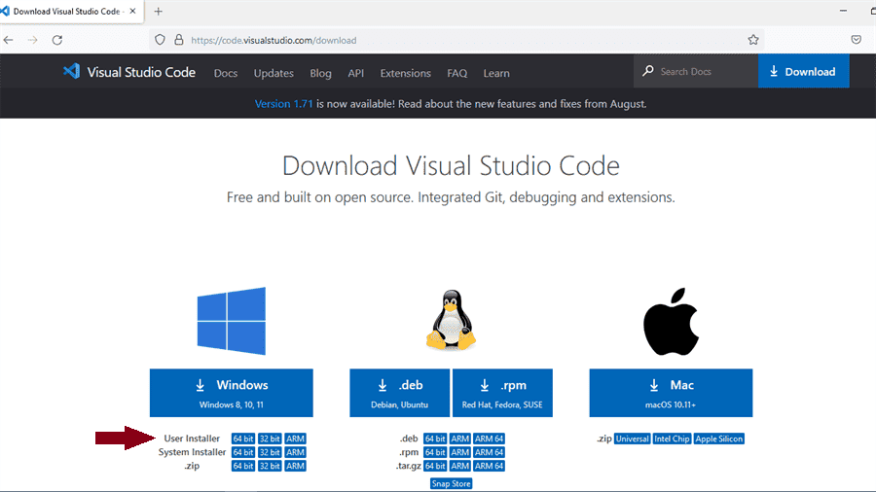The image size is (876, 492).
Task: Click the 'User Installer' label text
Action: 192,439
